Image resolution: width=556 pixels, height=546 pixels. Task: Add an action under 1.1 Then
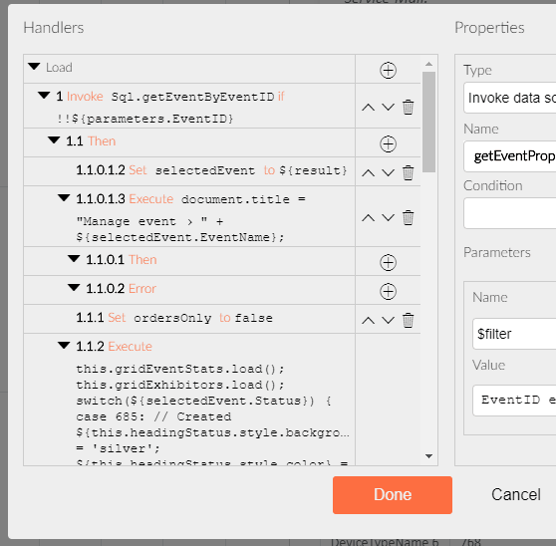click(x=388, y=143)
